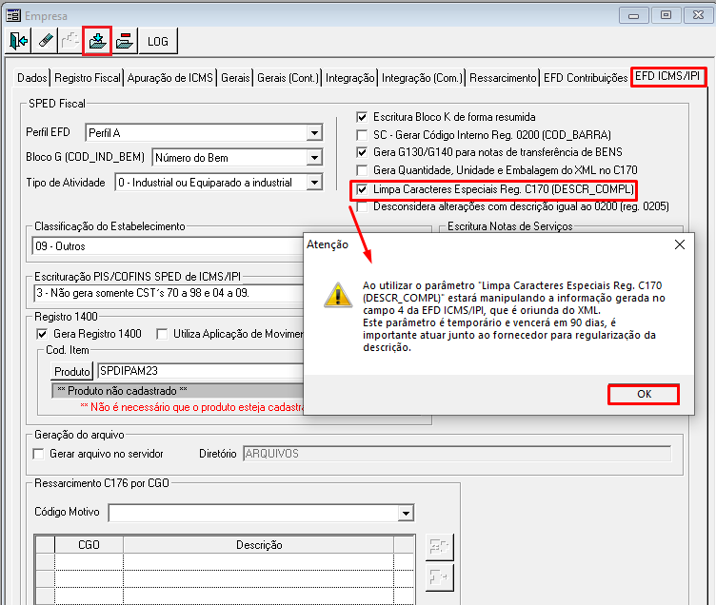Click the CGO column header
Image resolution: width=716 pixels, height=605 pixels.
pos(89,545)
